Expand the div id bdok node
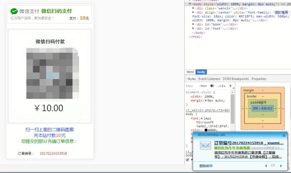 click(x=193, y=24)
